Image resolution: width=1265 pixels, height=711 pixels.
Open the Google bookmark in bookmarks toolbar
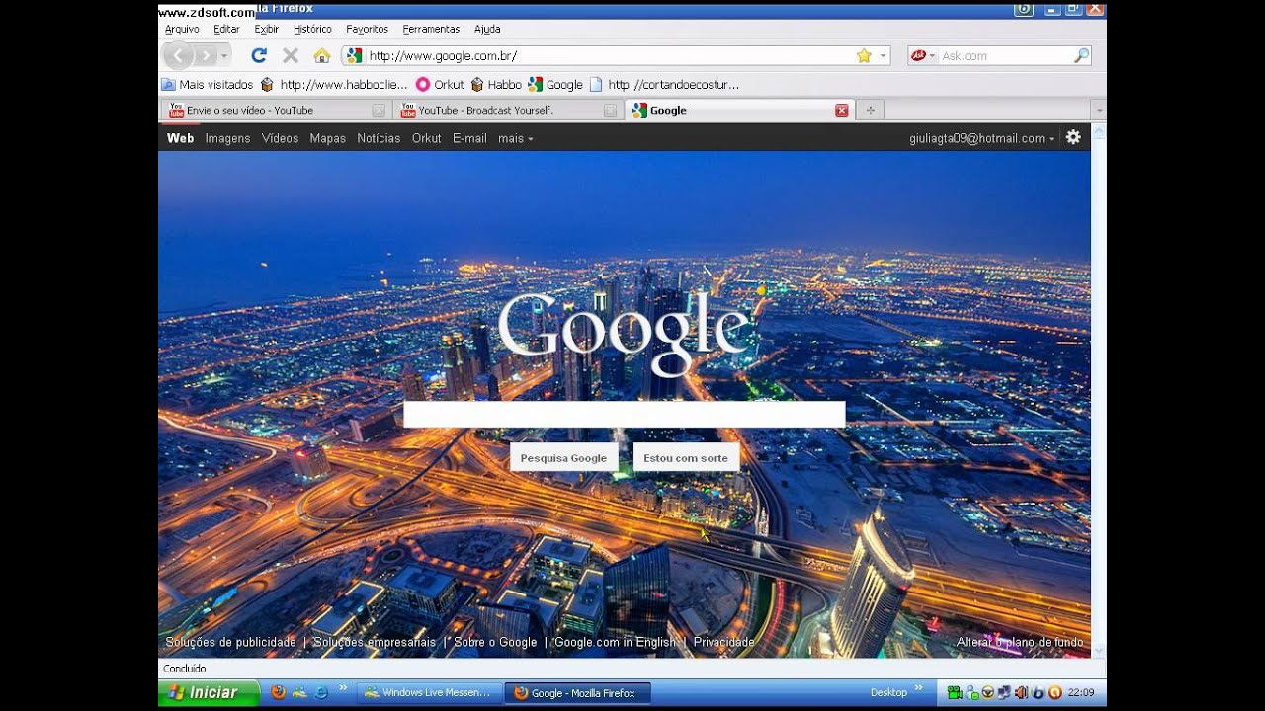coord(555,85)
